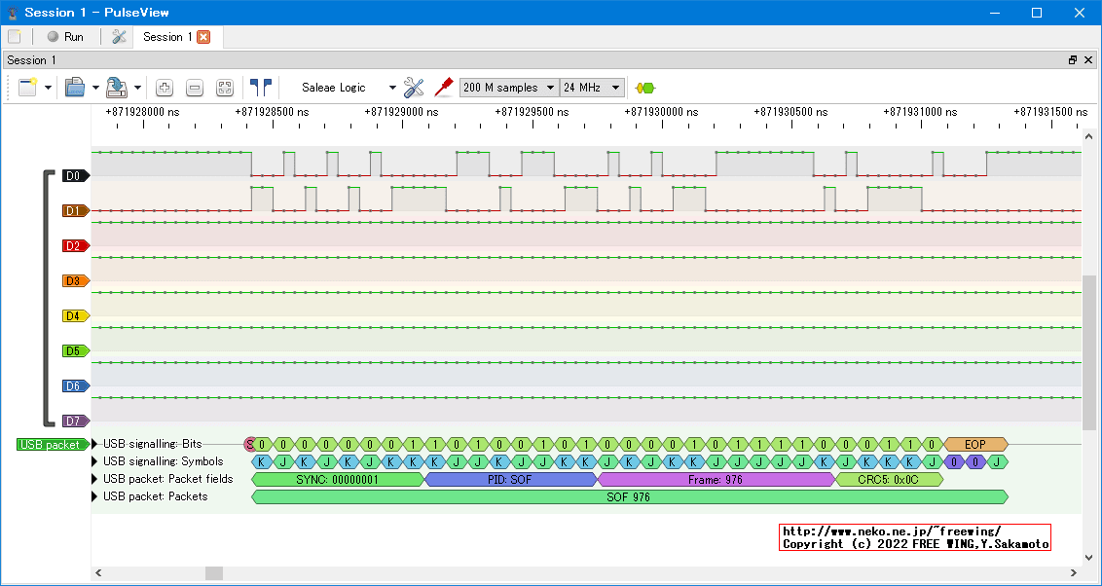Switch to the Session 1 tab
Screen dimensions: 1102x586
[167, 37]
